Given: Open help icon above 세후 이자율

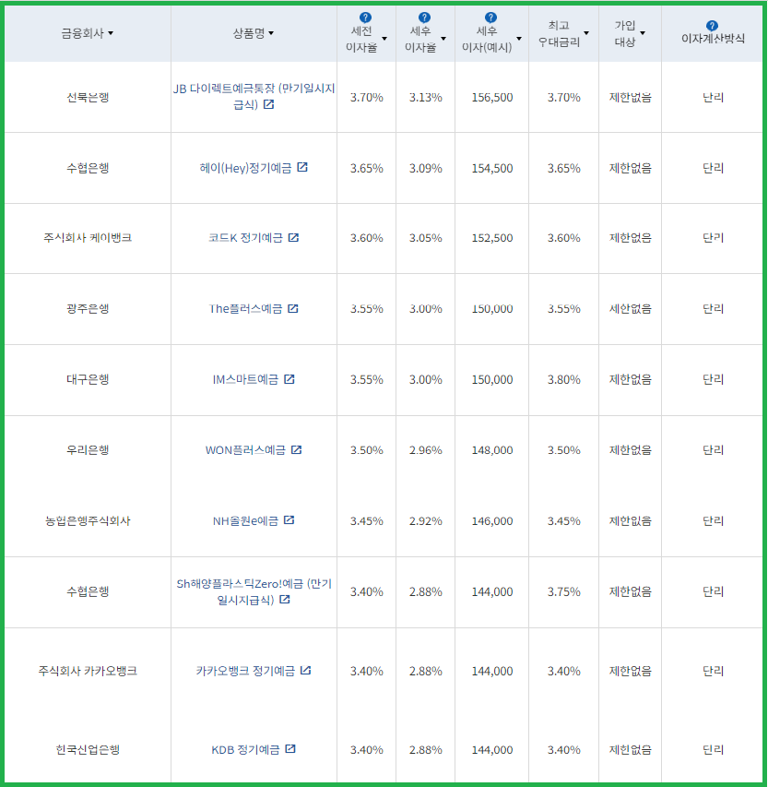Looking at the screenshot, I should click(424, 18).
